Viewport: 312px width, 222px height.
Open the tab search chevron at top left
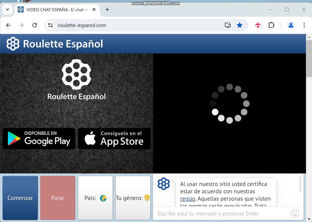click(7, 9)
